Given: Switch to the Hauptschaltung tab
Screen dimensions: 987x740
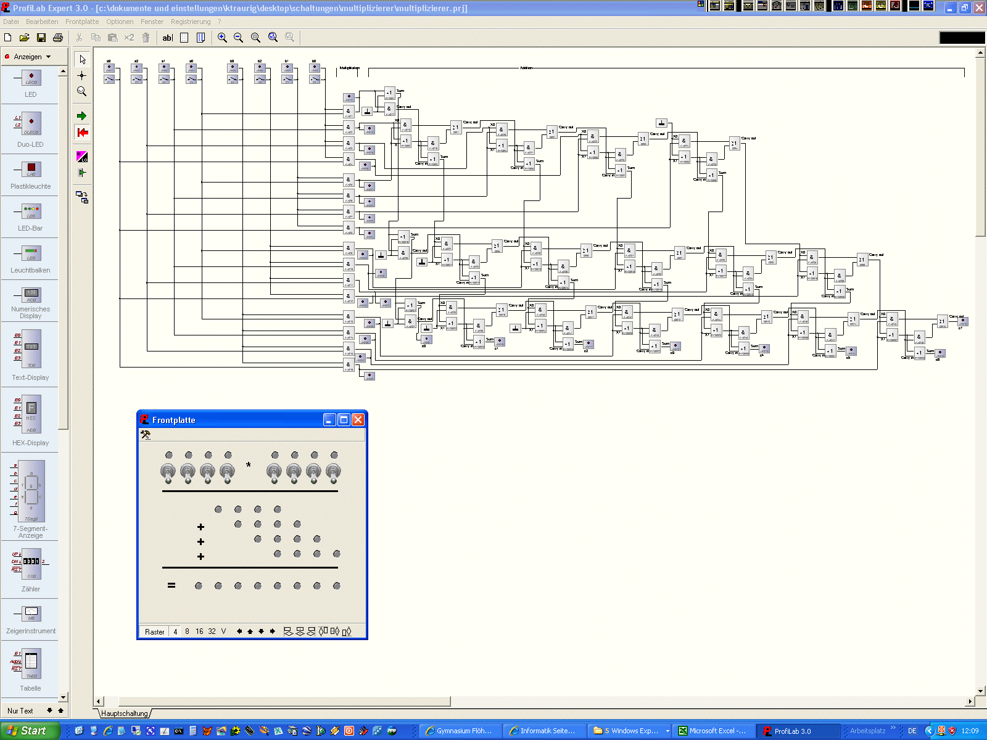Looking at the screenshot, I should 125,713.
